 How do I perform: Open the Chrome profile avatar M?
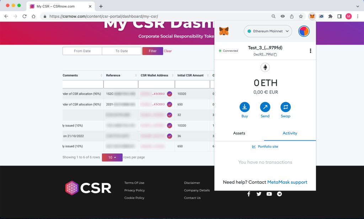[x=348, y=16]
